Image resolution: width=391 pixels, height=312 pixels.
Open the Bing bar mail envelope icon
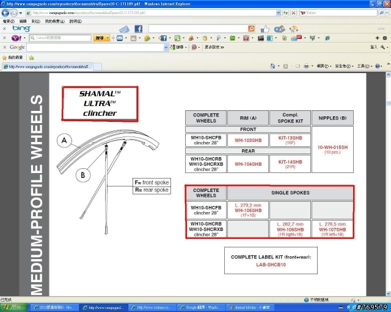tap(125, 29)
